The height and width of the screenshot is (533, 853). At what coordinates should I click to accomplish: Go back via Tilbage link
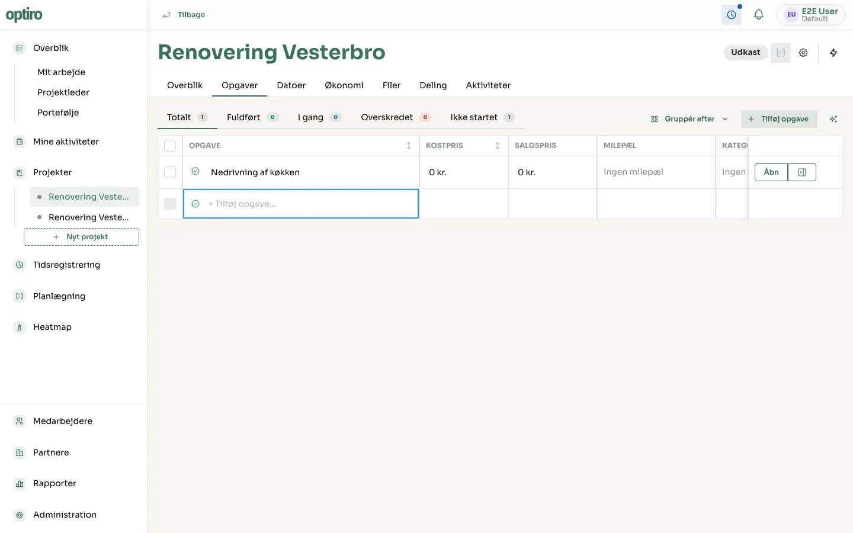184,15
